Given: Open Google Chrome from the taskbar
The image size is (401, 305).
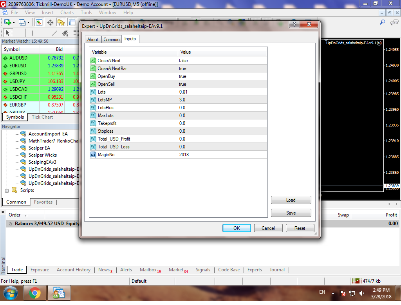Looking at the screenshot, I should pyautogui.click(x=35, y=293).
